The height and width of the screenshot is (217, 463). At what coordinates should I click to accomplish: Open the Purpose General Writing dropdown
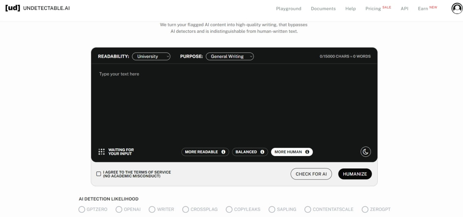[x=230, y=56]
